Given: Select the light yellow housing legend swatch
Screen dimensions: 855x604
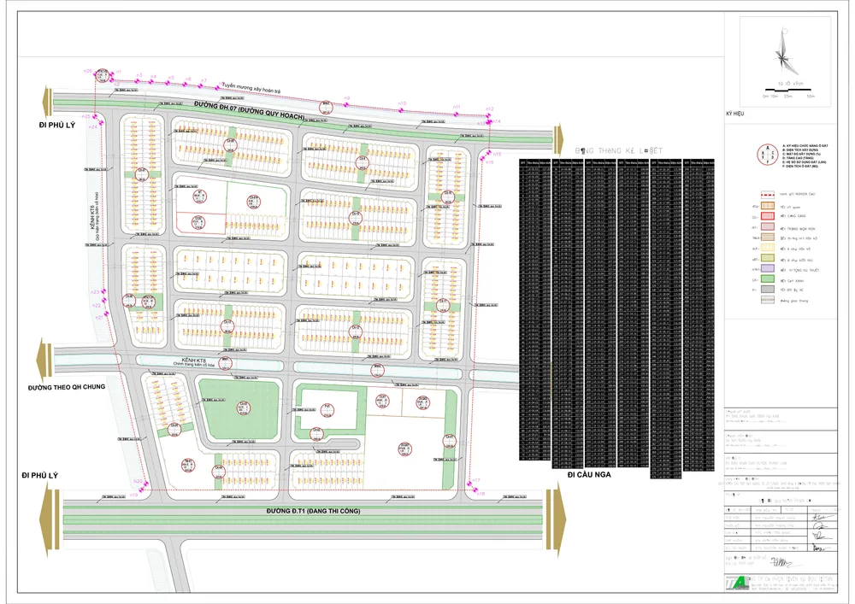Looking at the screenshot, I should click(768, 248).
